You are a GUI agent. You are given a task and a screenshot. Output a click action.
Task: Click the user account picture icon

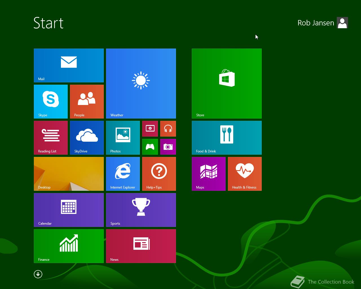(x=342, y=23)
